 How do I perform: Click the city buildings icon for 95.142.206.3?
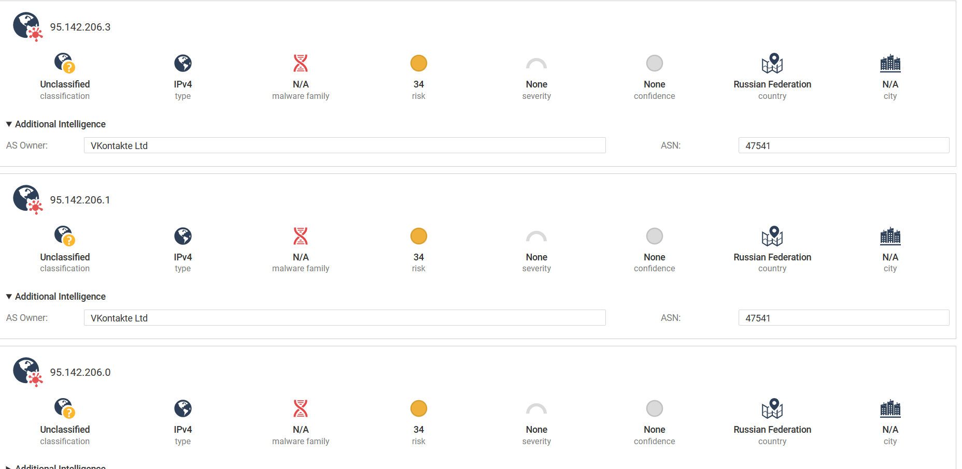[890, 63]
